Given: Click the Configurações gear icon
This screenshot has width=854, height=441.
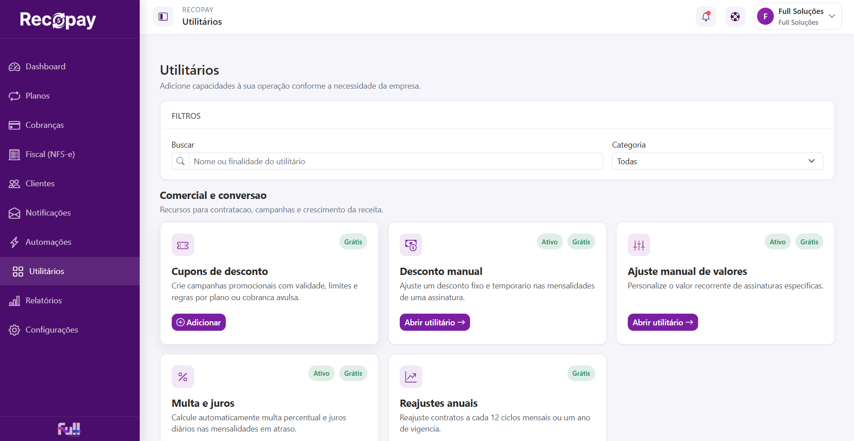Looking at the screenshot, I should click(x=14, y=330).
